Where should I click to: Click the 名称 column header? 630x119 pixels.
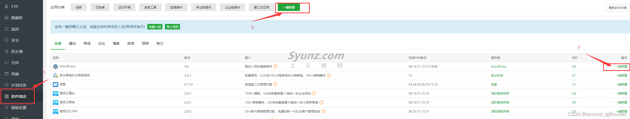pos(56,58)
